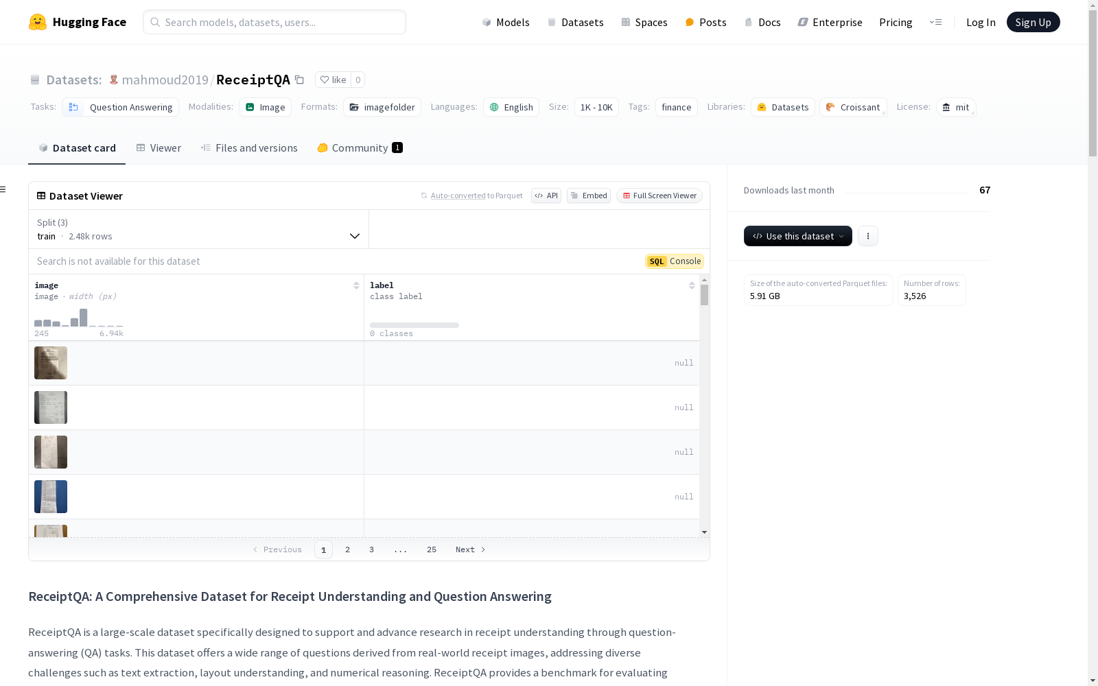Open the Community tab
The width and height of the screenshot is (1098, 686).
(x=360, y=148)
